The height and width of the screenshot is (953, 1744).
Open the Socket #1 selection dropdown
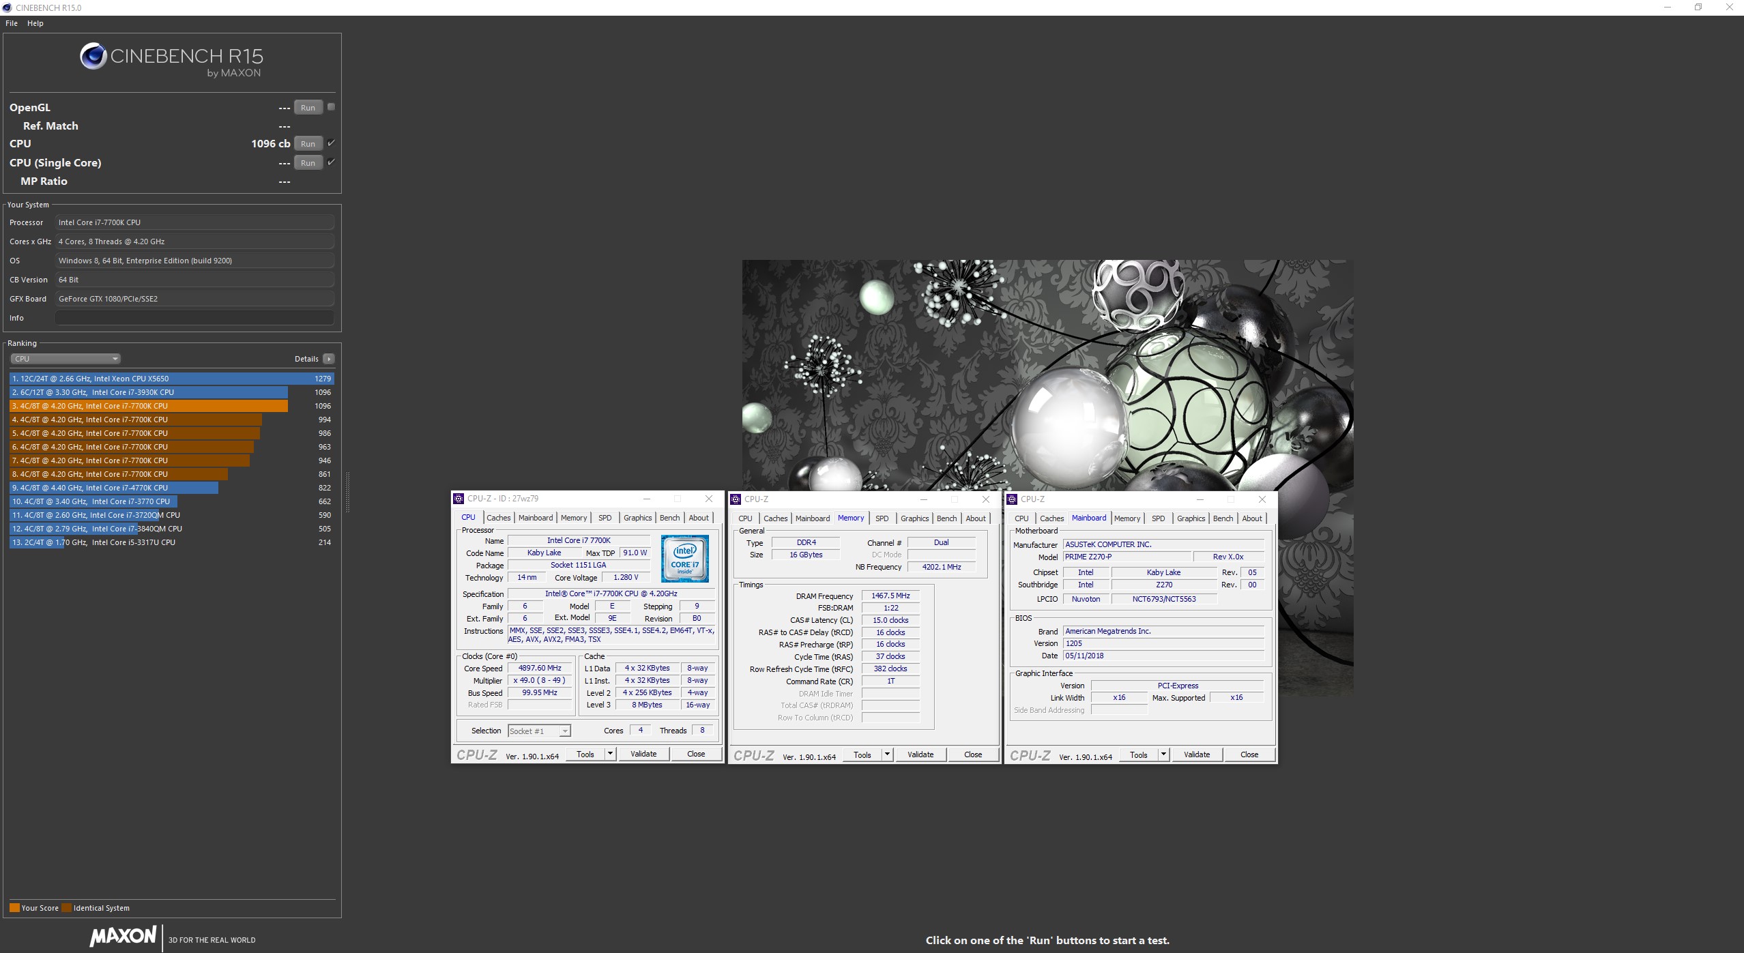(539, 731)
